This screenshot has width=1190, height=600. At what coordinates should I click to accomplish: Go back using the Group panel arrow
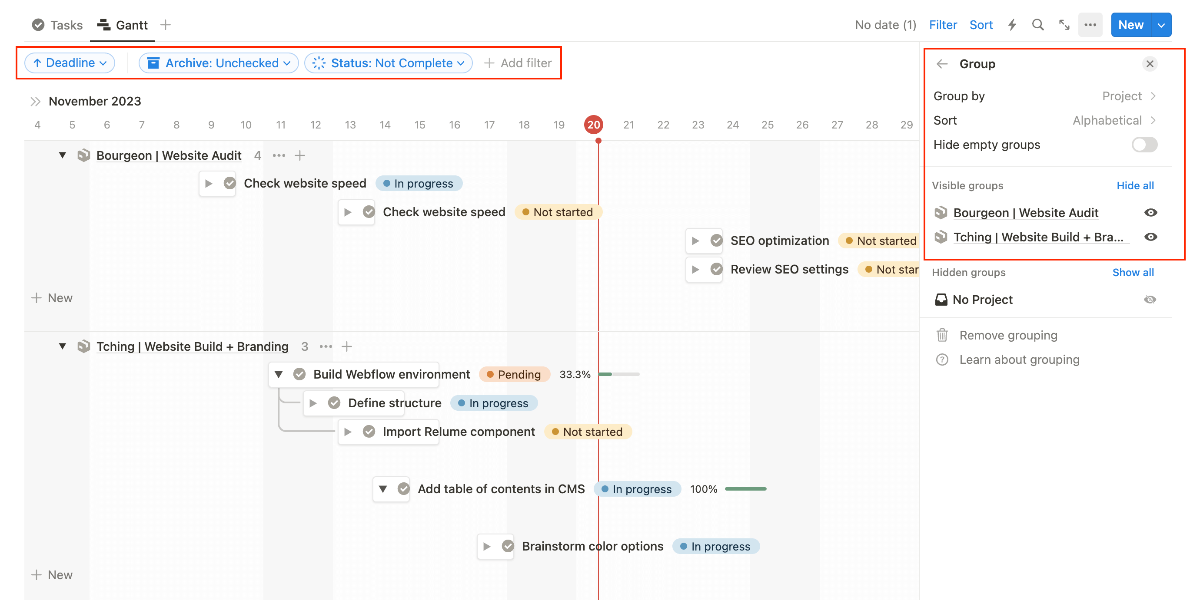point(942,64)
